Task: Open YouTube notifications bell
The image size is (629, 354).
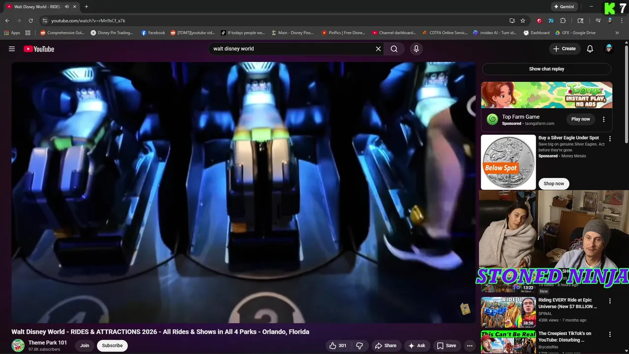Action: pyautogui.click(x=590, y=49)
